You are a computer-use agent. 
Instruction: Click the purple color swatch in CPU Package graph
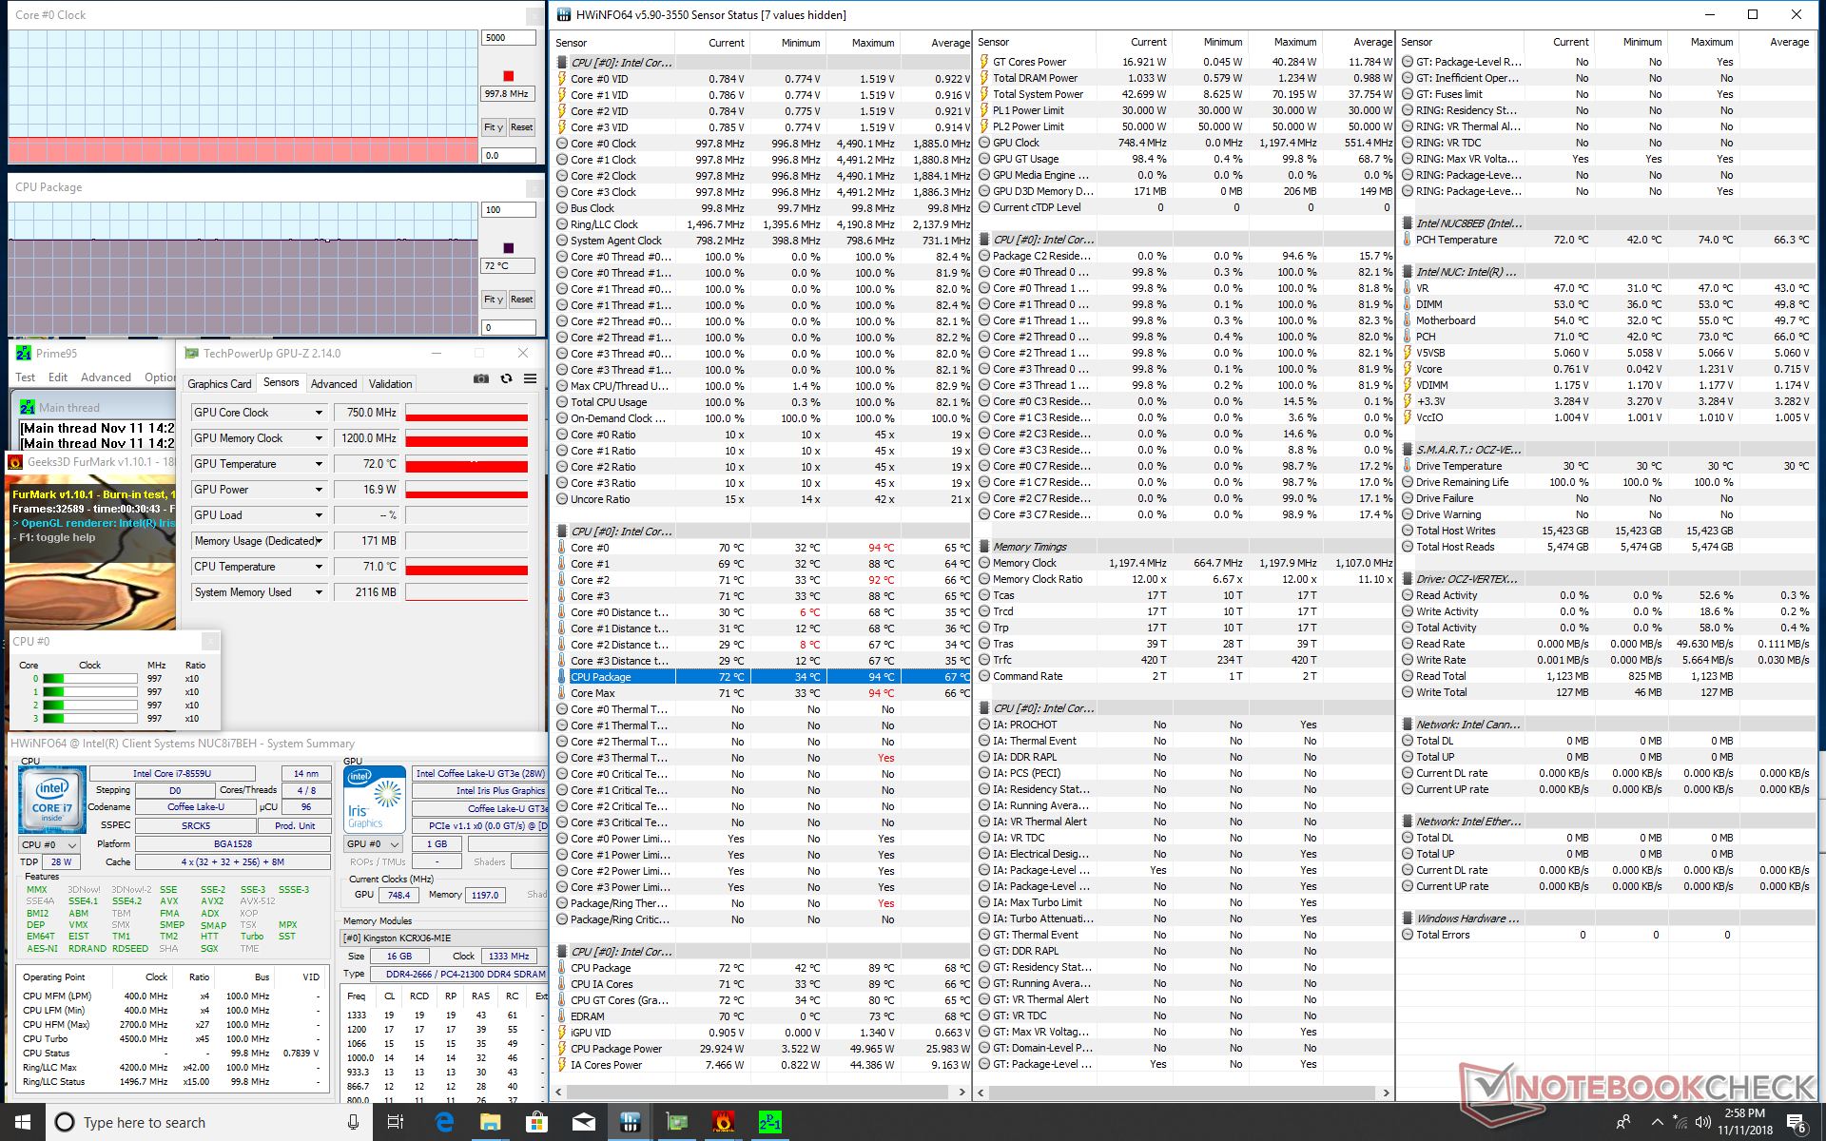coord(509,248)
